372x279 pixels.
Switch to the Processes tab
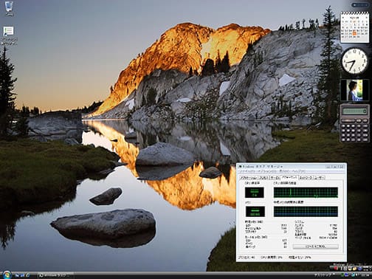point(263,178)
